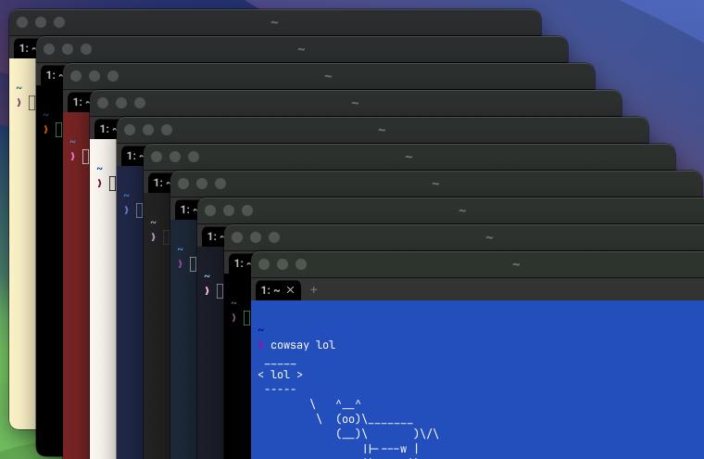Close the white terminal window
Screen dimensions: 704x459
(103, 103)
